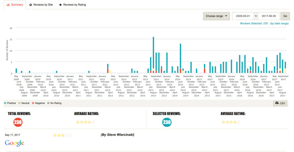Open the Summary tab
Viewport: 294px width, 152px height.
click(15, 5)
